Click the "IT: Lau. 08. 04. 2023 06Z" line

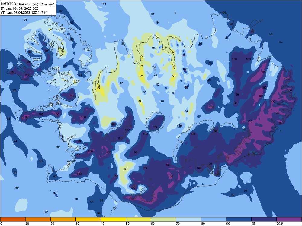(19, 8)
